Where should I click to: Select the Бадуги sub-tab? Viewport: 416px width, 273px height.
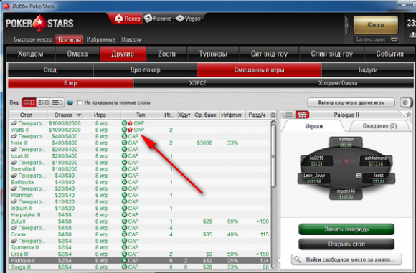pyautogui.click(x=367, y=70)
